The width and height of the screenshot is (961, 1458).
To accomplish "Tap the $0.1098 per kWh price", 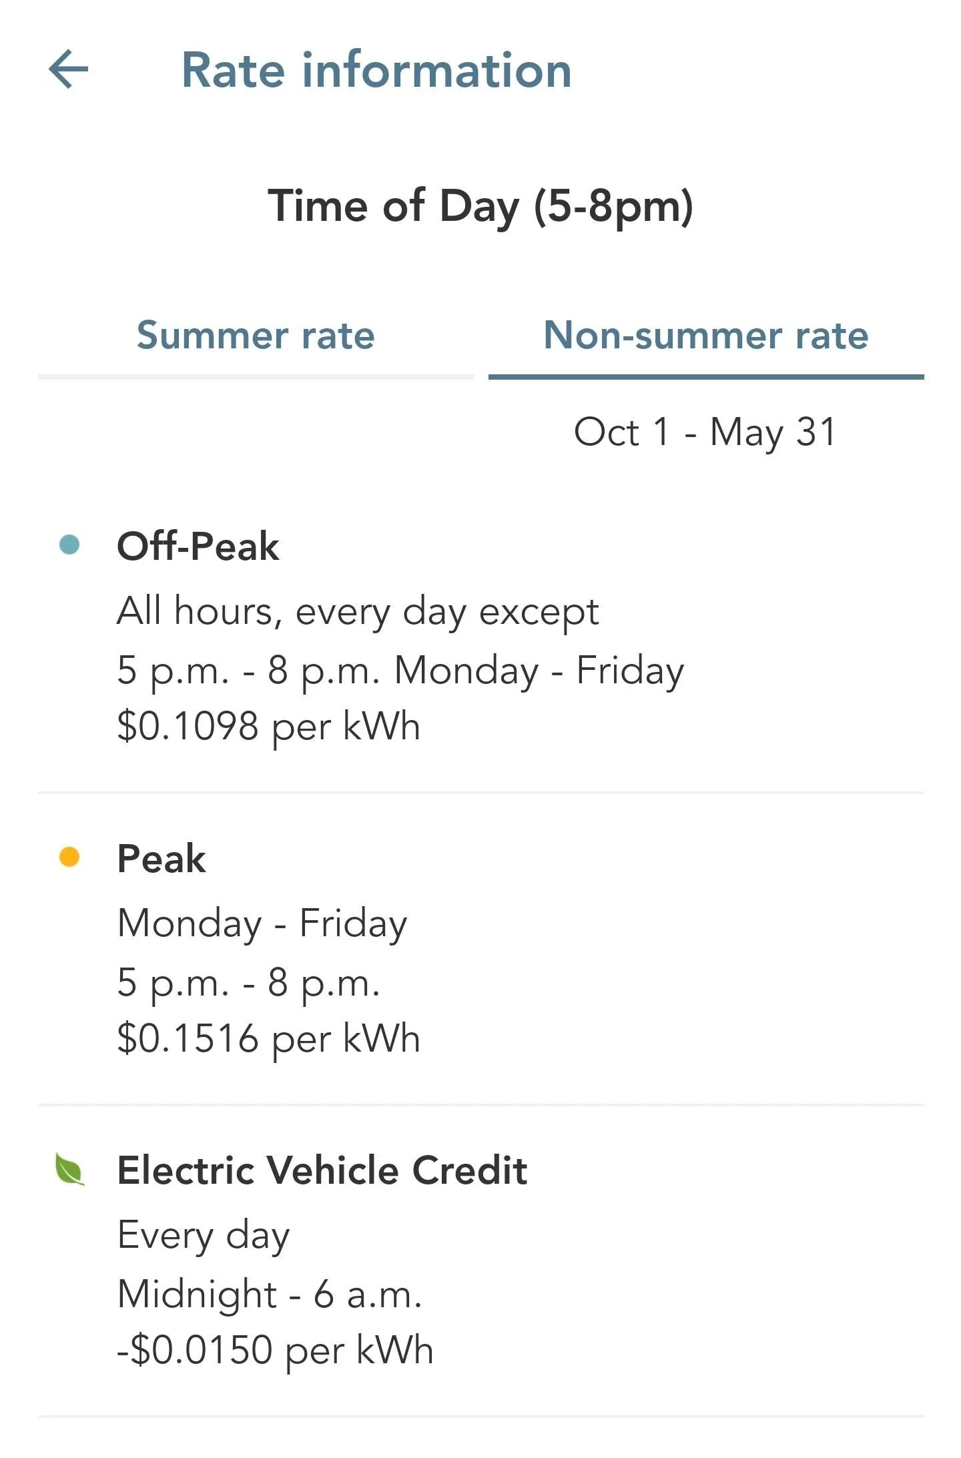I will 268,726.
